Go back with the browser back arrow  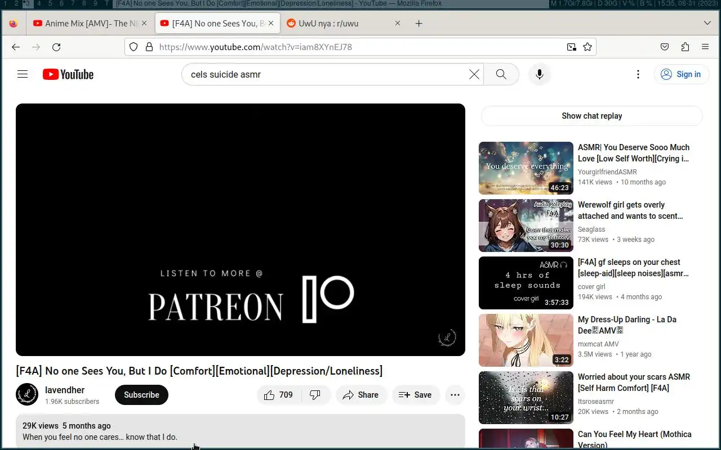point(16,47)
